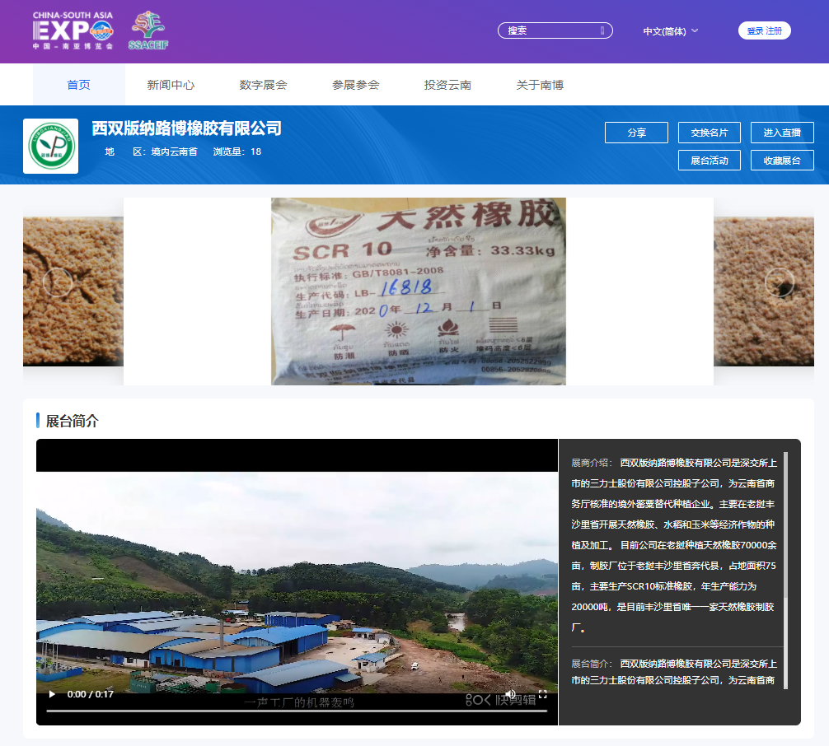The height and width of the screenshot is (746, 829).
Task: Click the 登录 注册 button
Action: coord(764,30)
